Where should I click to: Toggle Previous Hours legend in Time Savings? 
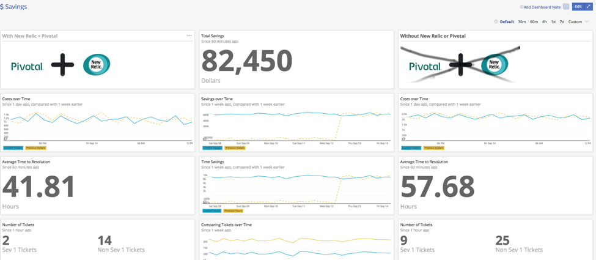point(233,210)
